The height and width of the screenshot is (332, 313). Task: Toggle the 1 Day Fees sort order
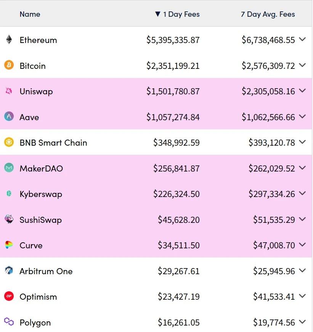coord(177,14)
